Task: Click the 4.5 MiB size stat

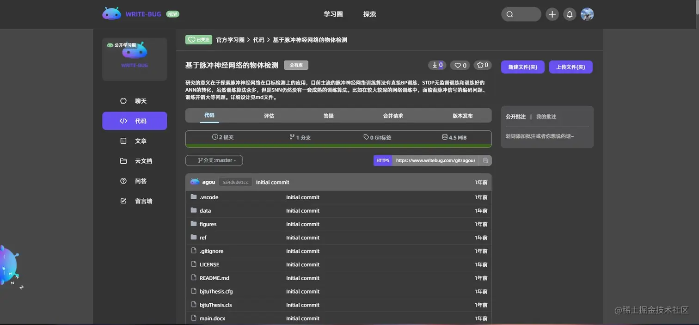Action: tap(454, 137)
